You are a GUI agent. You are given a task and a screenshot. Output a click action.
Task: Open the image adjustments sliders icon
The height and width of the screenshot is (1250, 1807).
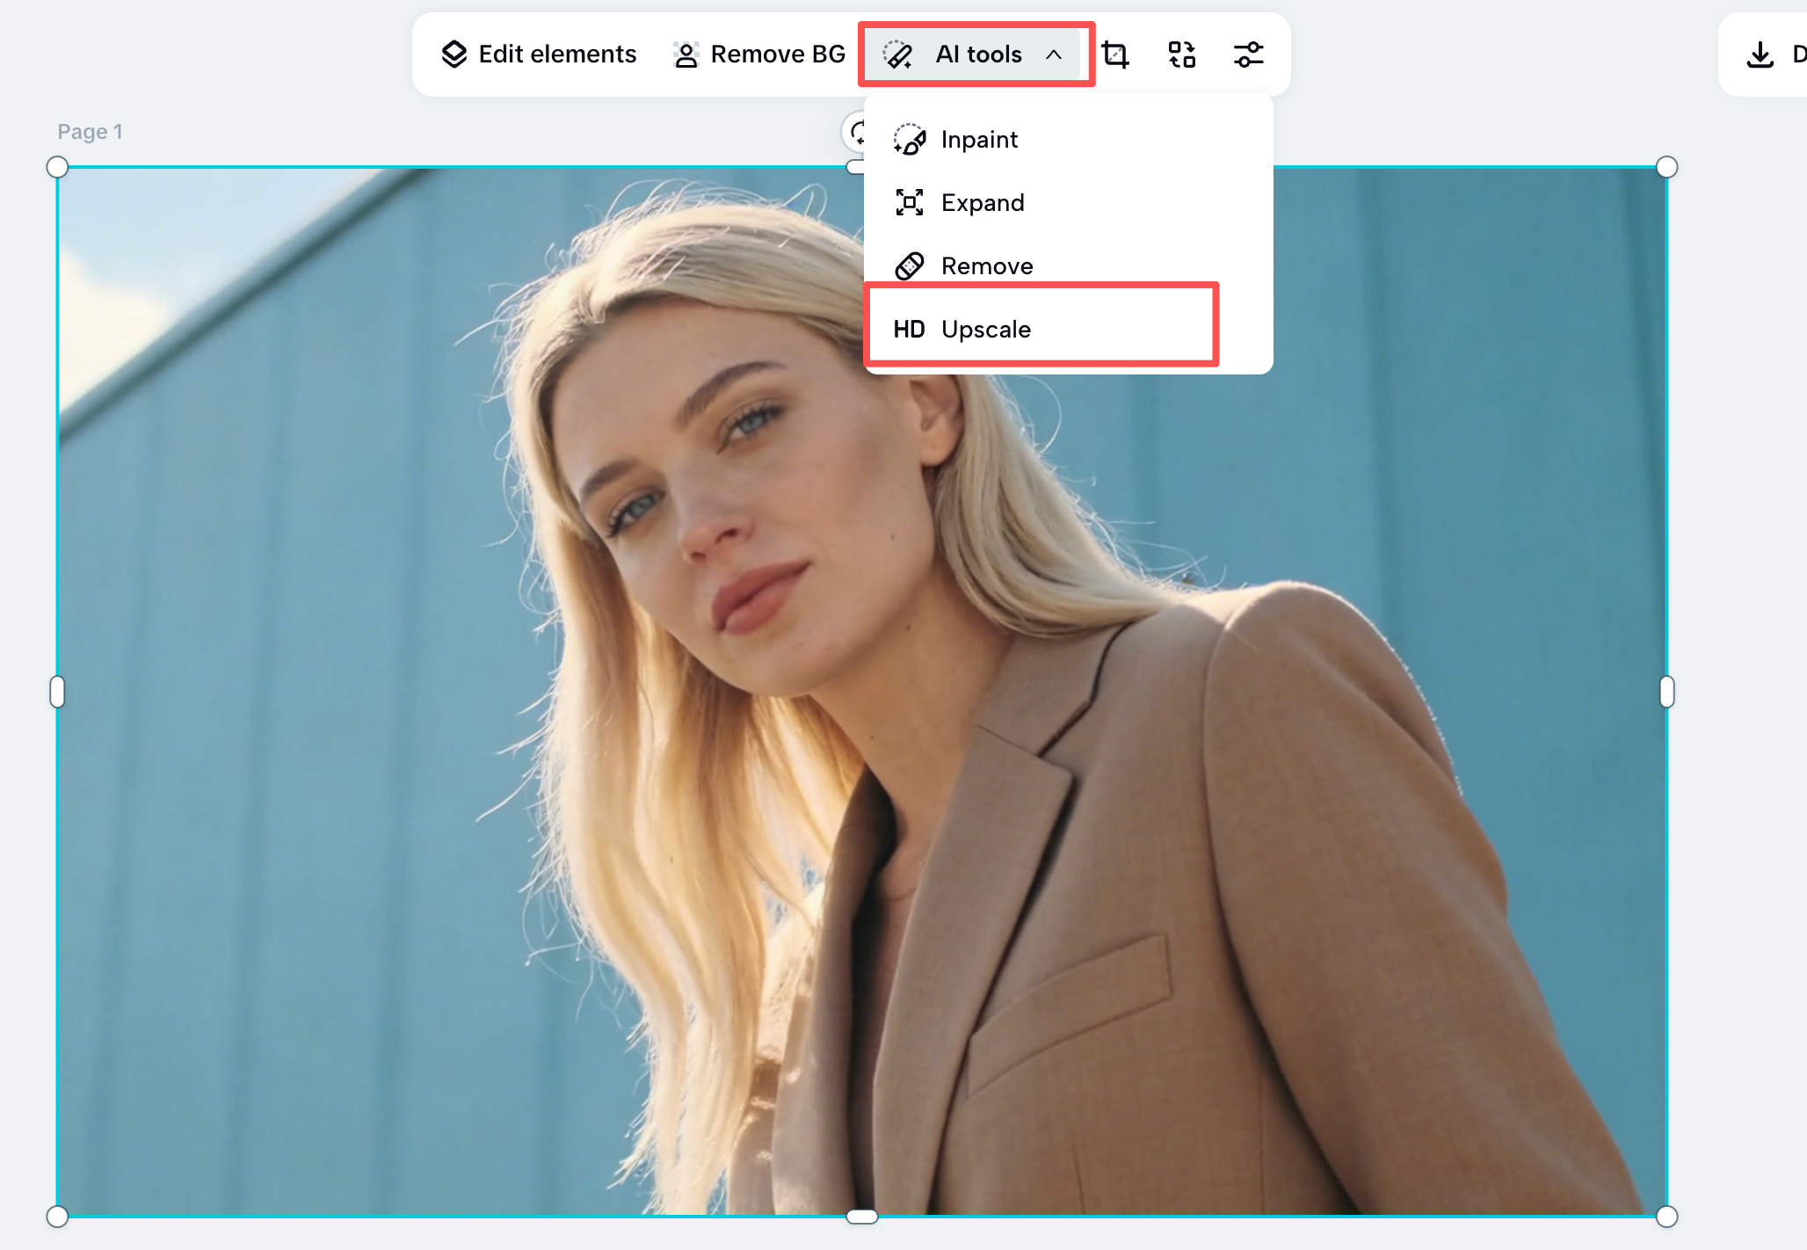pos(1248,54)
